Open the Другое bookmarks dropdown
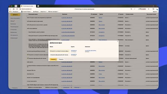This screenshot has height=94, width=167. coord(155,11)
